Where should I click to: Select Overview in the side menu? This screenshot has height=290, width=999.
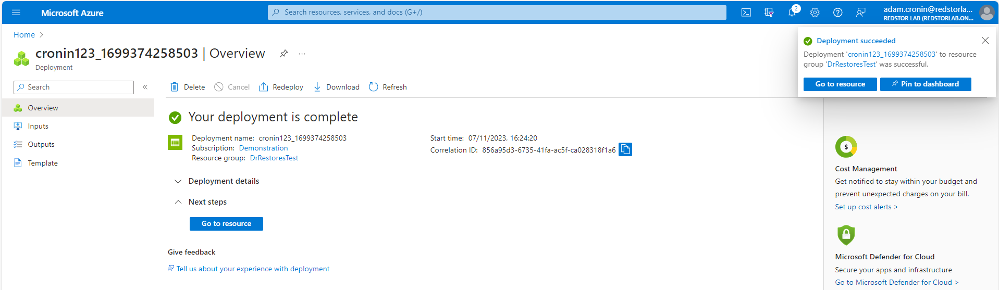coord(78,108)
